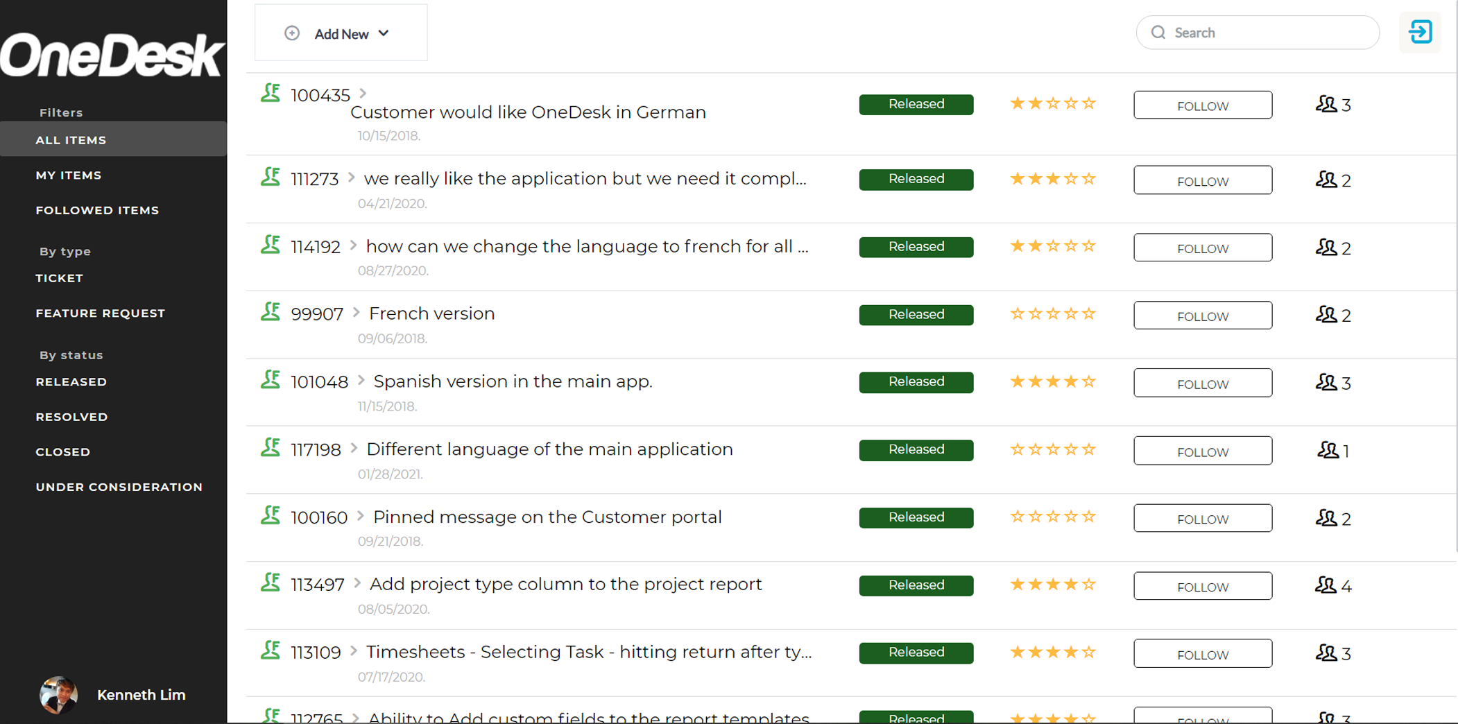The height and width of the screenshot is (724, 1458).
Task: Click the sign-in icon beside the search box
Action: [x=1420, y=32]
